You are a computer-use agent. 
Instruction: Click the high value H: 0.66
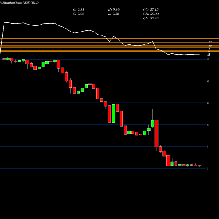114,10
